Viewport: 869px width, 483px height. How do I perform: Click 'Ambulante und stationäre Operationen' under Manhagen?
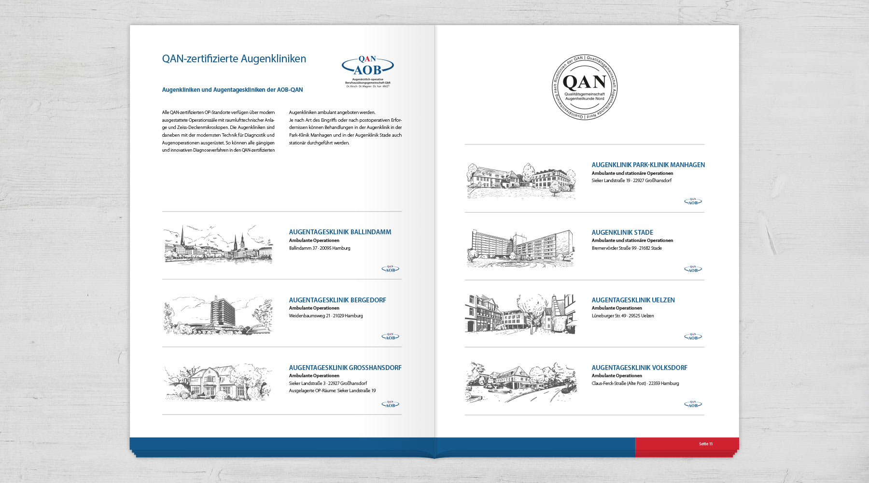click(632, 173)
